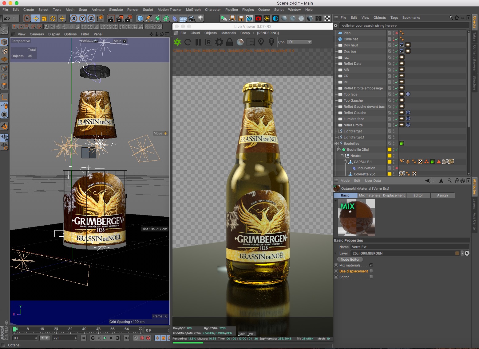Screen dimensions: 479x349
Task: Open the Octane menu in the main menu bar
Action: click(264, 10)
